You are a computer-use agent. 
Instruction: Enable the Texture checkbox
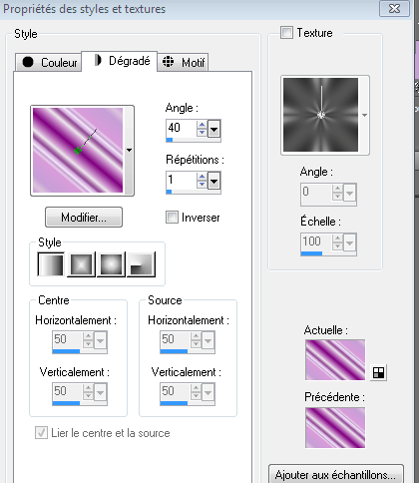tap(286, 33)
